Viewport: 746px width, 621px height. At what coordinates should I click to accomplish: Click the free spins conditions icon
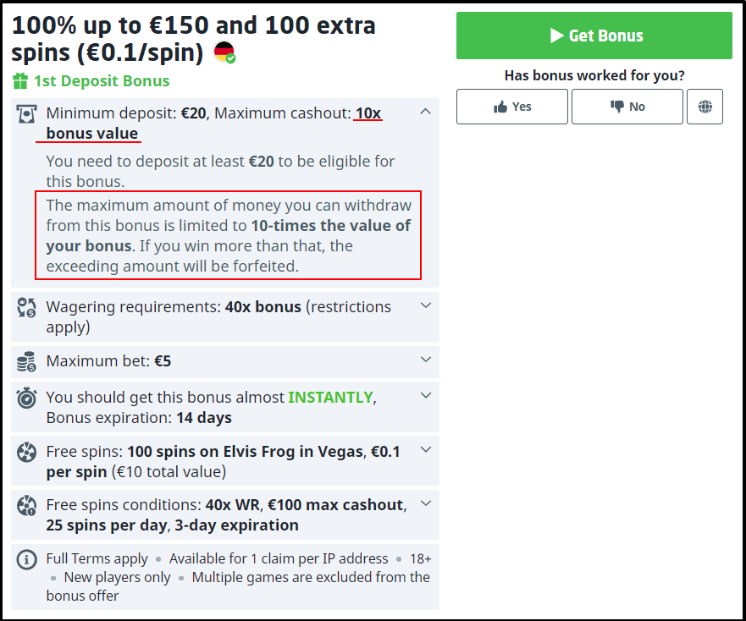(27, 507)
